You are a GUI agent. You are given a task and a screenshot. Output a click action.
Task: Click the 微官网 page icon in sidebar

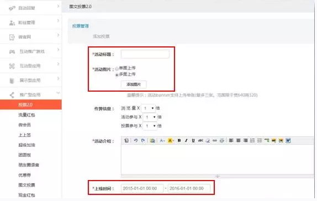[12, 37]
